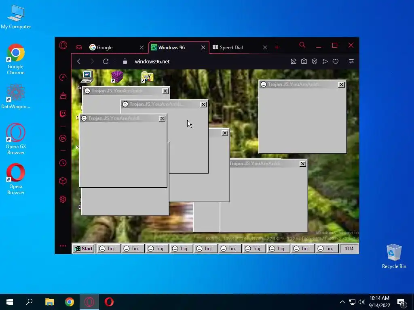Viewport: 414px width, 310px height.
Task: Close the lower-right Trojan window
Action: pos(302,164)
